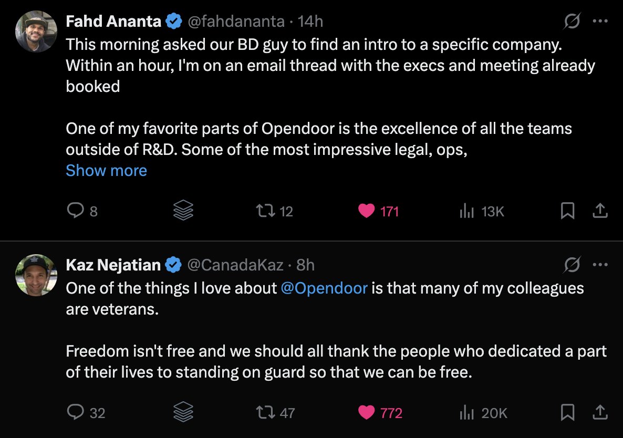The height and width of the screenshot is (438, 623).
Task: Reply to Fahd Ananta's tweet
Action: click(75, 211)
